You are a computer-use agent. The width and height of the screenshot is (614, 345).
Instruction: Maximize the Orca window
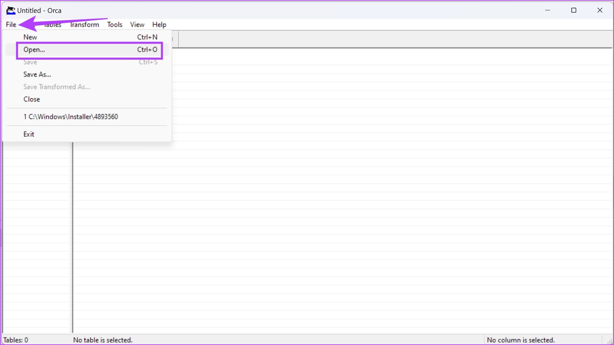click(x=574, y=10)
